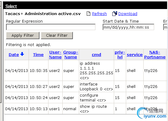The width and height of the screenshot is (168, 121).
Task: Sort by User-Name column header
Action: (x=55, y=54)
